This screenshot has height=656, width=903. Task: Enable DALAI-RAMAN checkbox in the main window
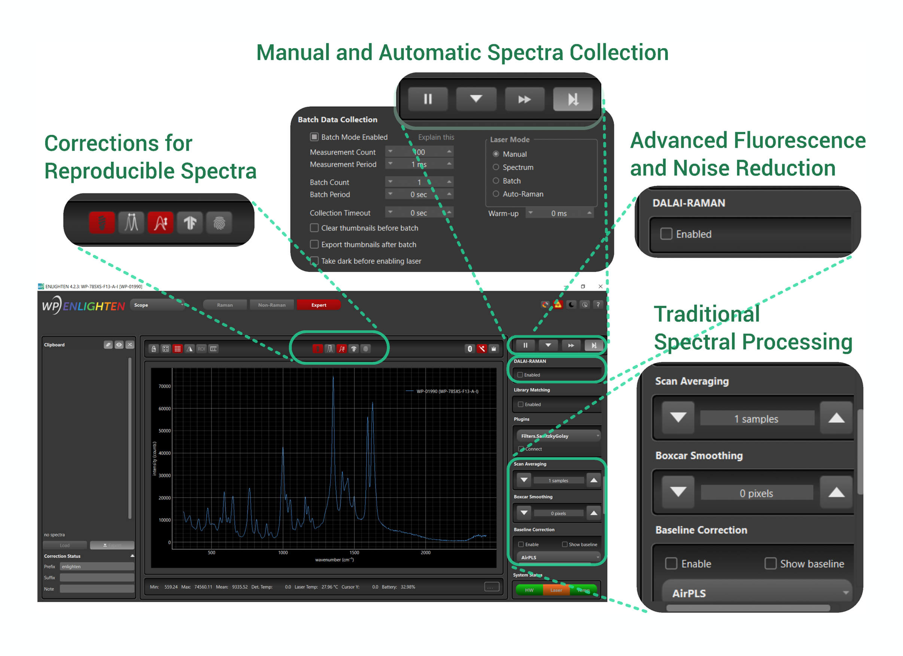click(520, 375)
